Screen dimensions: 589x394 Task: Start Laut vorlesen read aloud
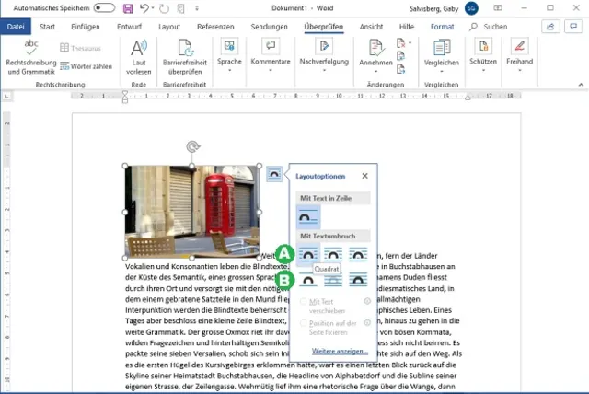coord(138,47)
